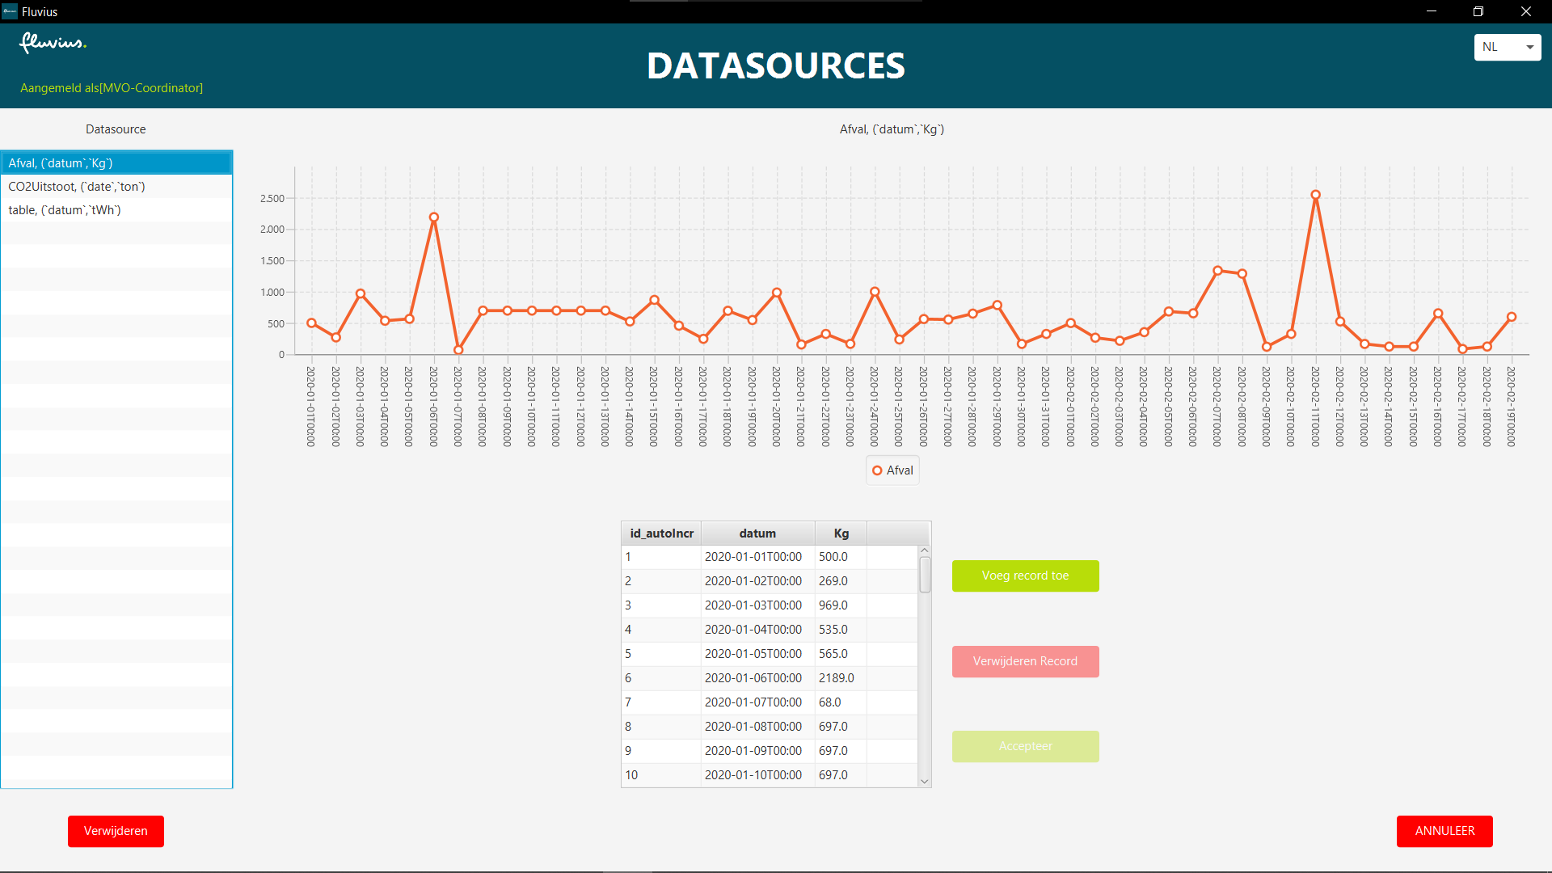Click the peak data point on 2020-01-06
Viewport: 1552px width, 873px height.
click(434, 217)
